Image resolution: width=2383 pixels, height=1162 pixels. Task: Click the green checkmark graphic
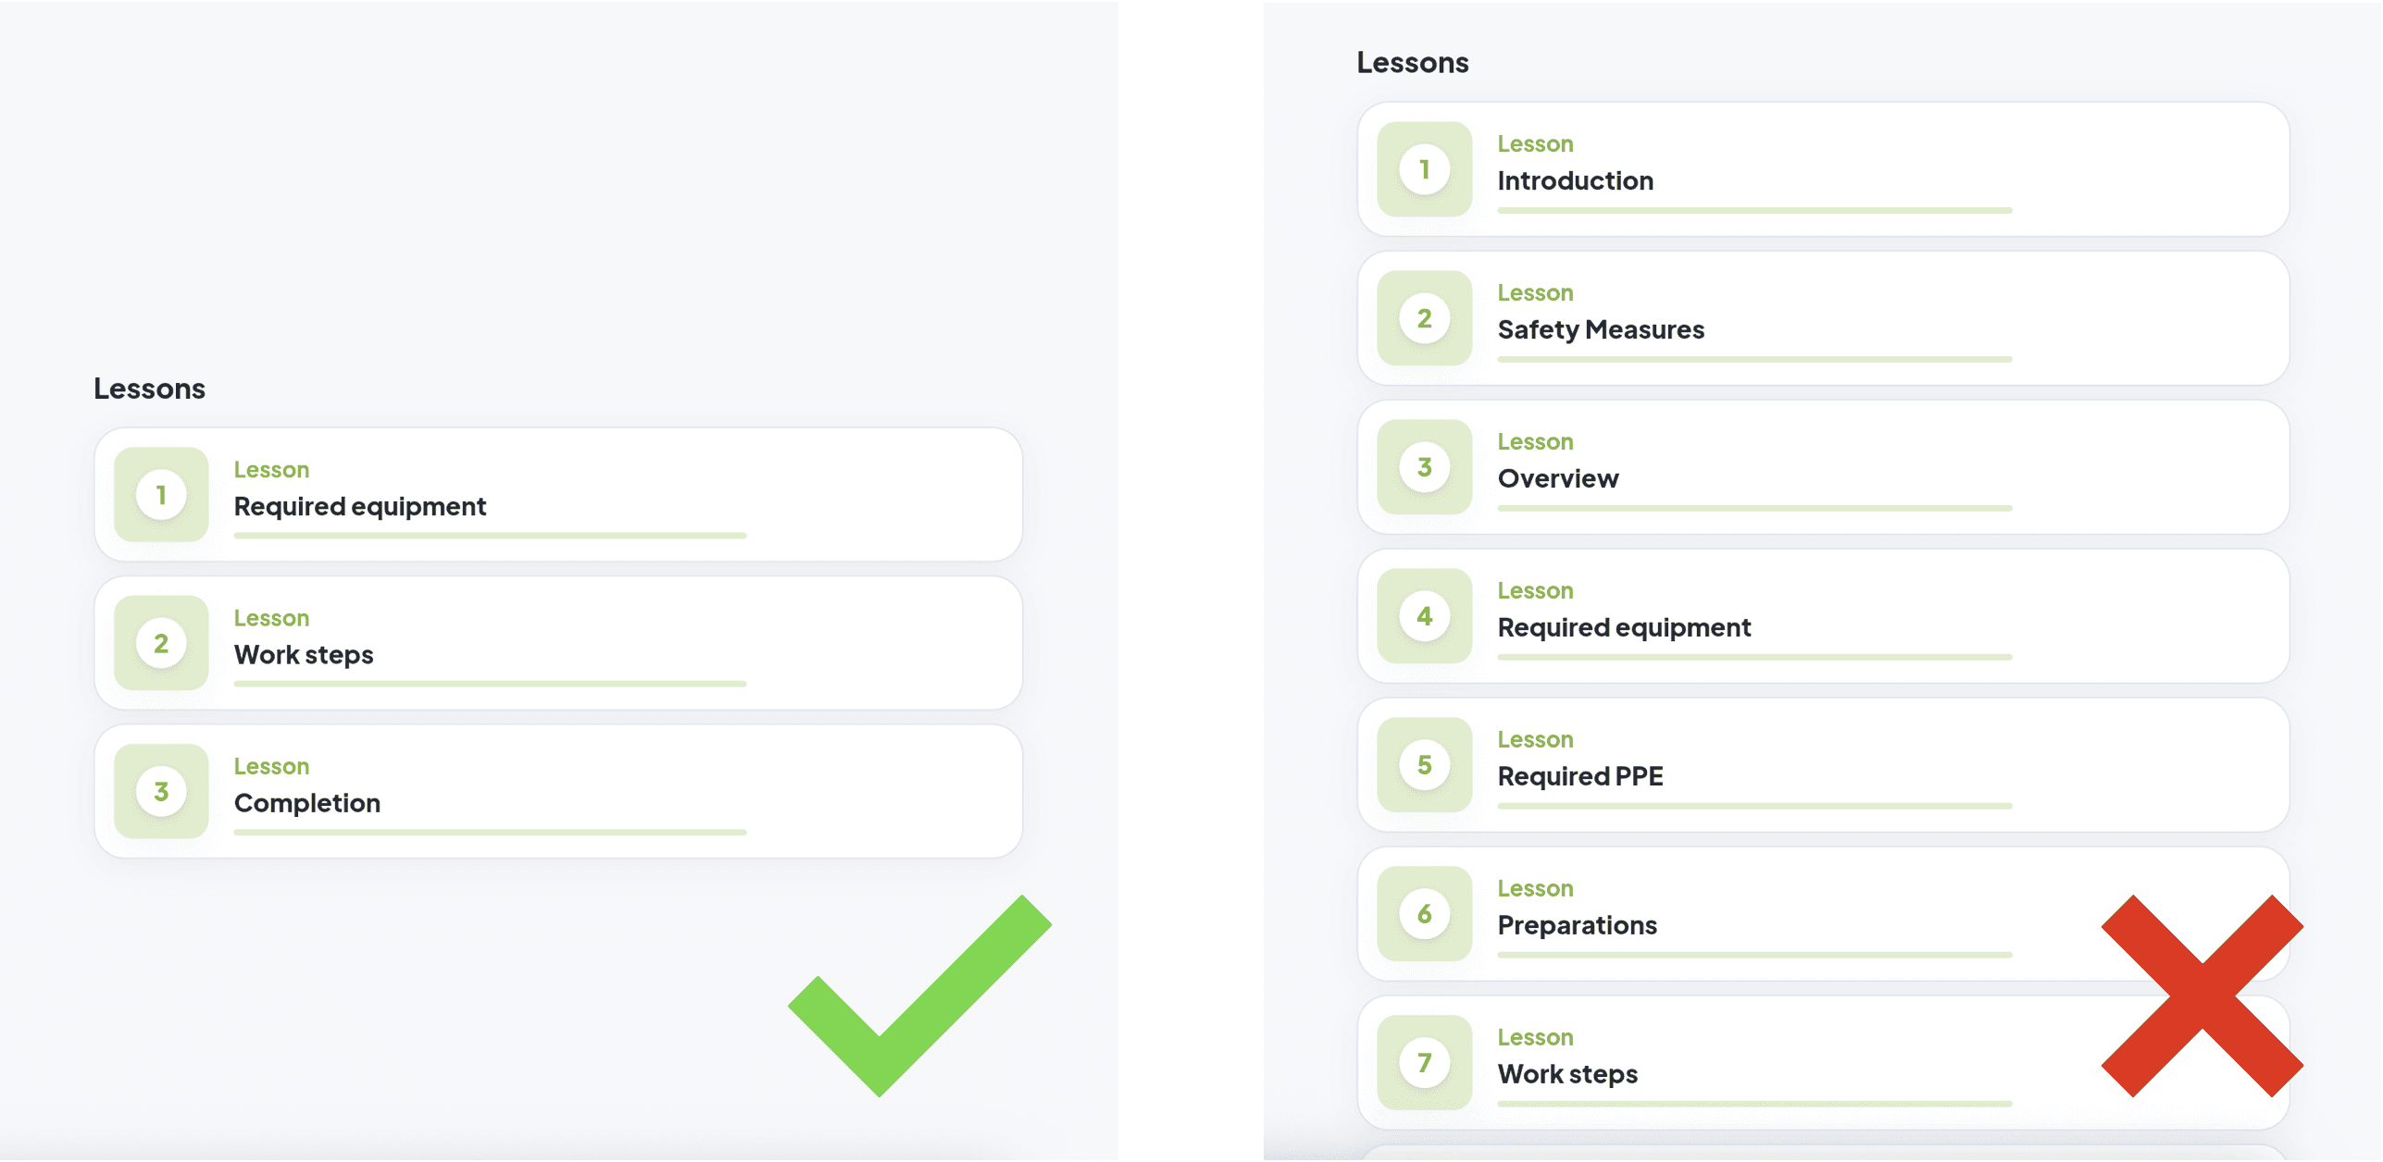tap(919, 995)
